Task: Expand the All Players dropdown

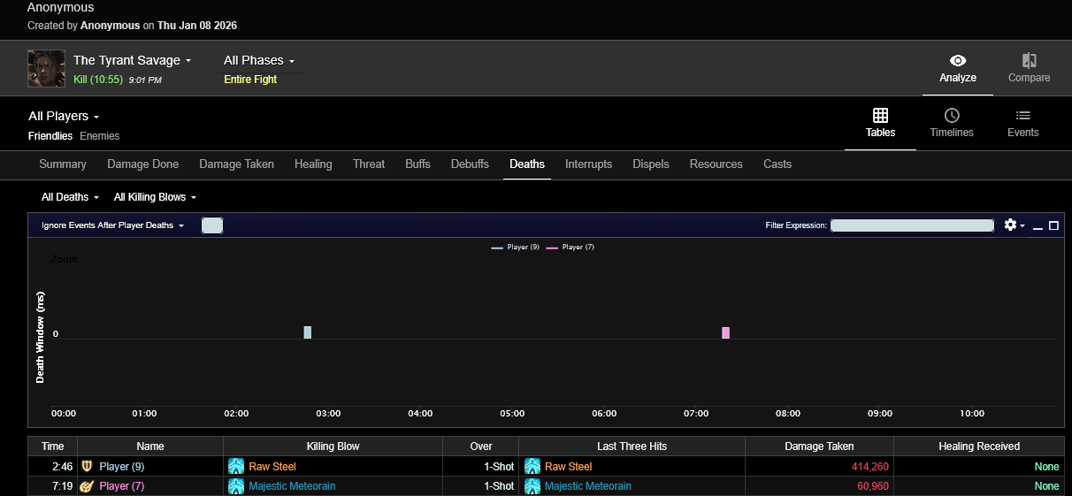Action: [x=64, y=116]
